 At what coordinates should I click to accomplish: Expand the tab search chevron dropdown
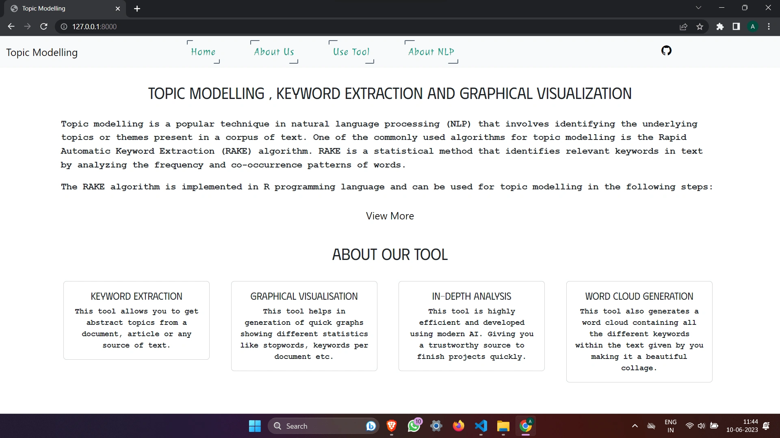[x=698, y=8]
